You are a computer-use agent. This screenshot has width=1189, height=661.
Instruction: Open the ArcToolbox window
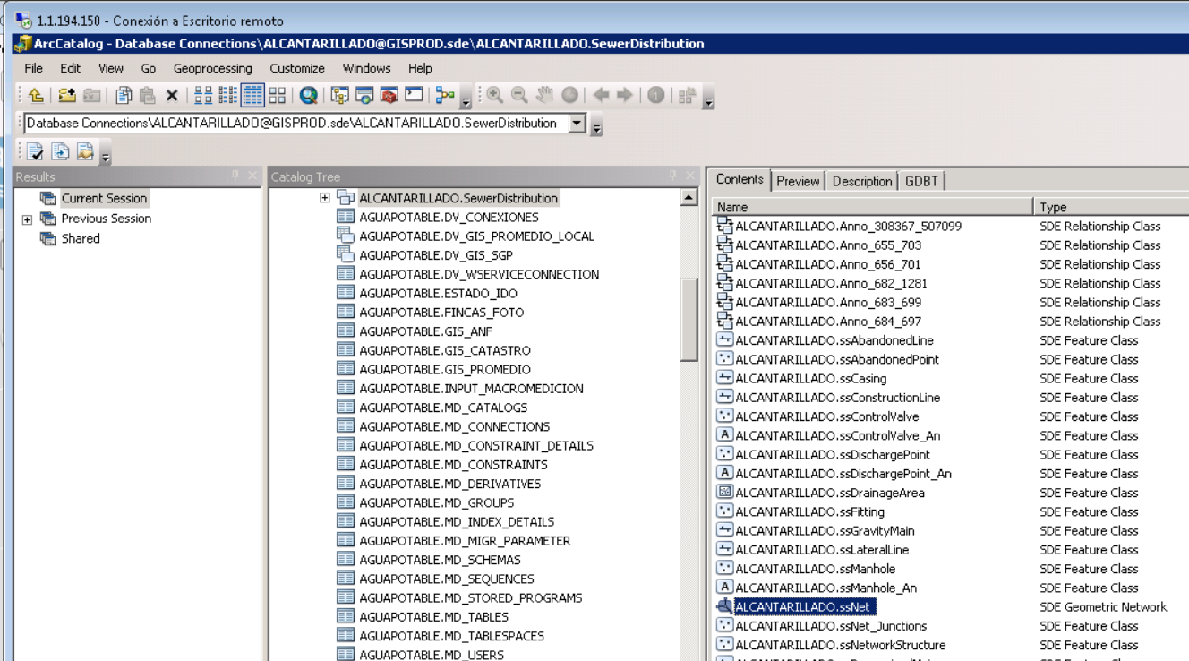pos(389,95)
